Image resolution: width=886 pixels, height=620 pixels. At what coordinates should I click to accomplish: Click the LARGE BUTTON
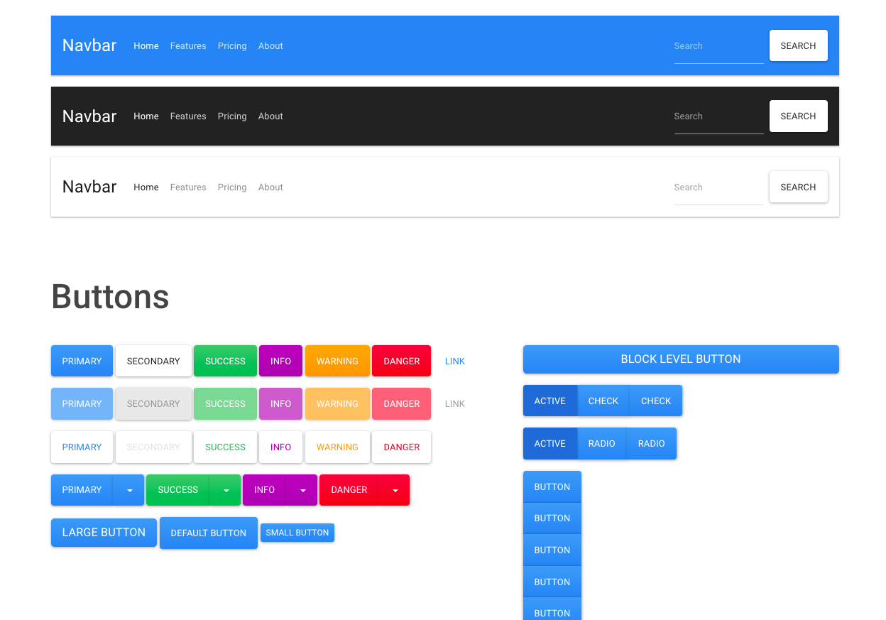(104, 532)
